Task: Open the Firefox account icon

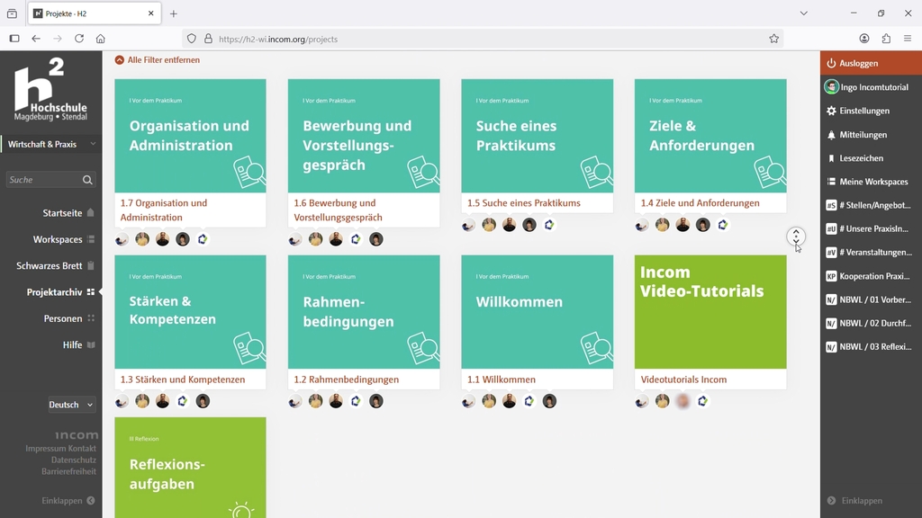Action: [x=864, y=39]
